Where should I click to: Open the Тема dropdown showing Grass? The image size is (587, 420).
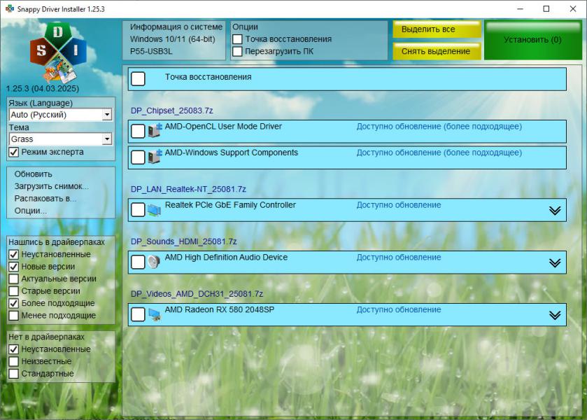[x=106, y=139]
